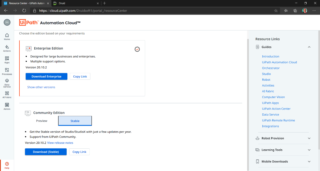Open the UiPath Apps guide link

(x=270, y=103)
